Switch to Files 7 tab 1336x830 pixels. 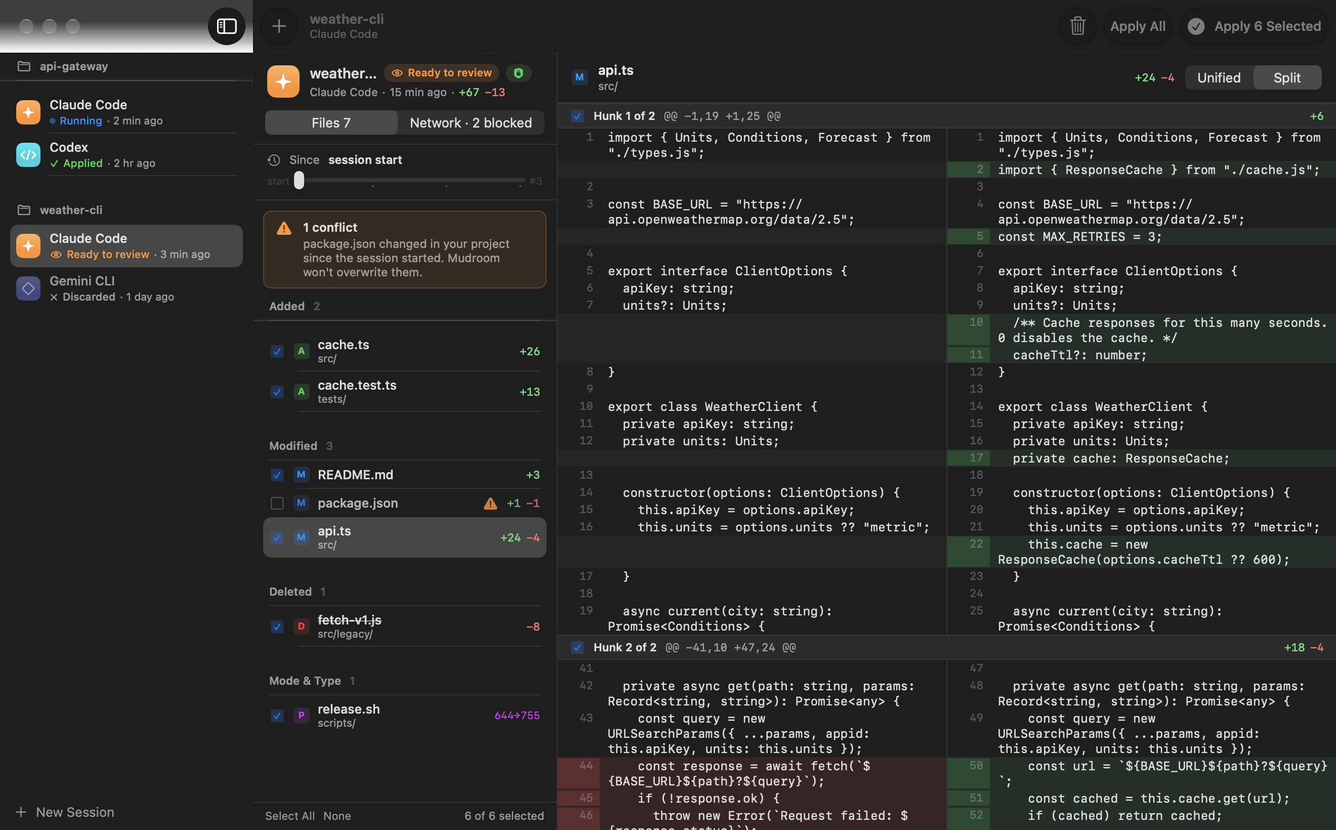(x=331, y=122)
